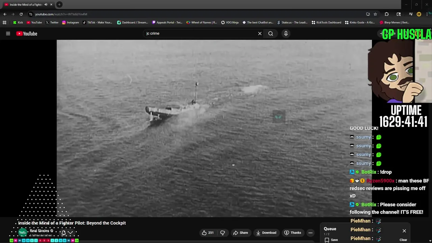Open Wheel of Names bookmark
432x243 pixels.
(201, 23)
